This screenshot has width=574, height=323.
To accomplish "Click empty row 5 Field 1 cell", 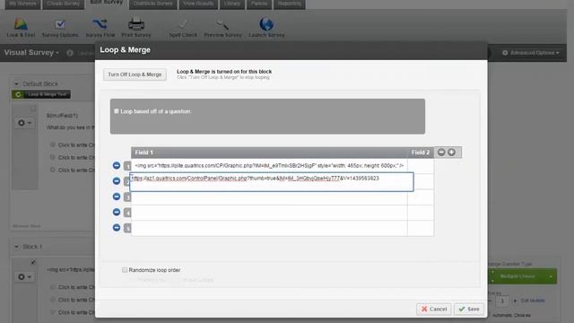I will pos(269,228).
